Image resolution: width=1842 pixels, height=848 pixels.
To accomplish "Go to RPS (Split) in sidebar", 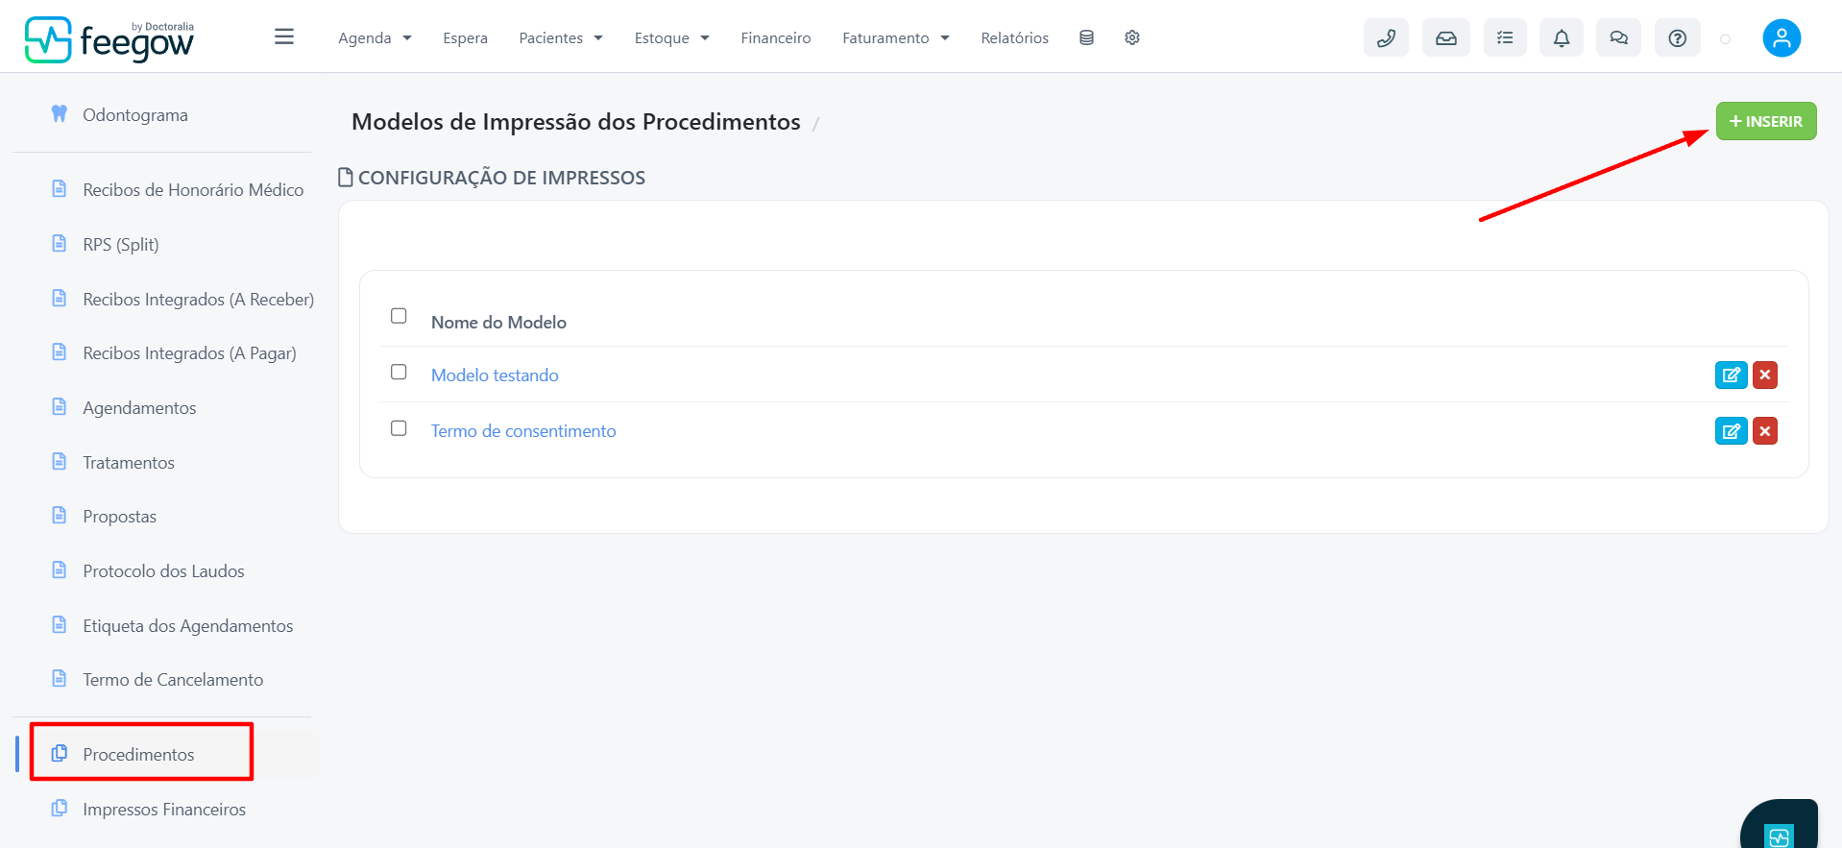I will click(x=121, y=245).
